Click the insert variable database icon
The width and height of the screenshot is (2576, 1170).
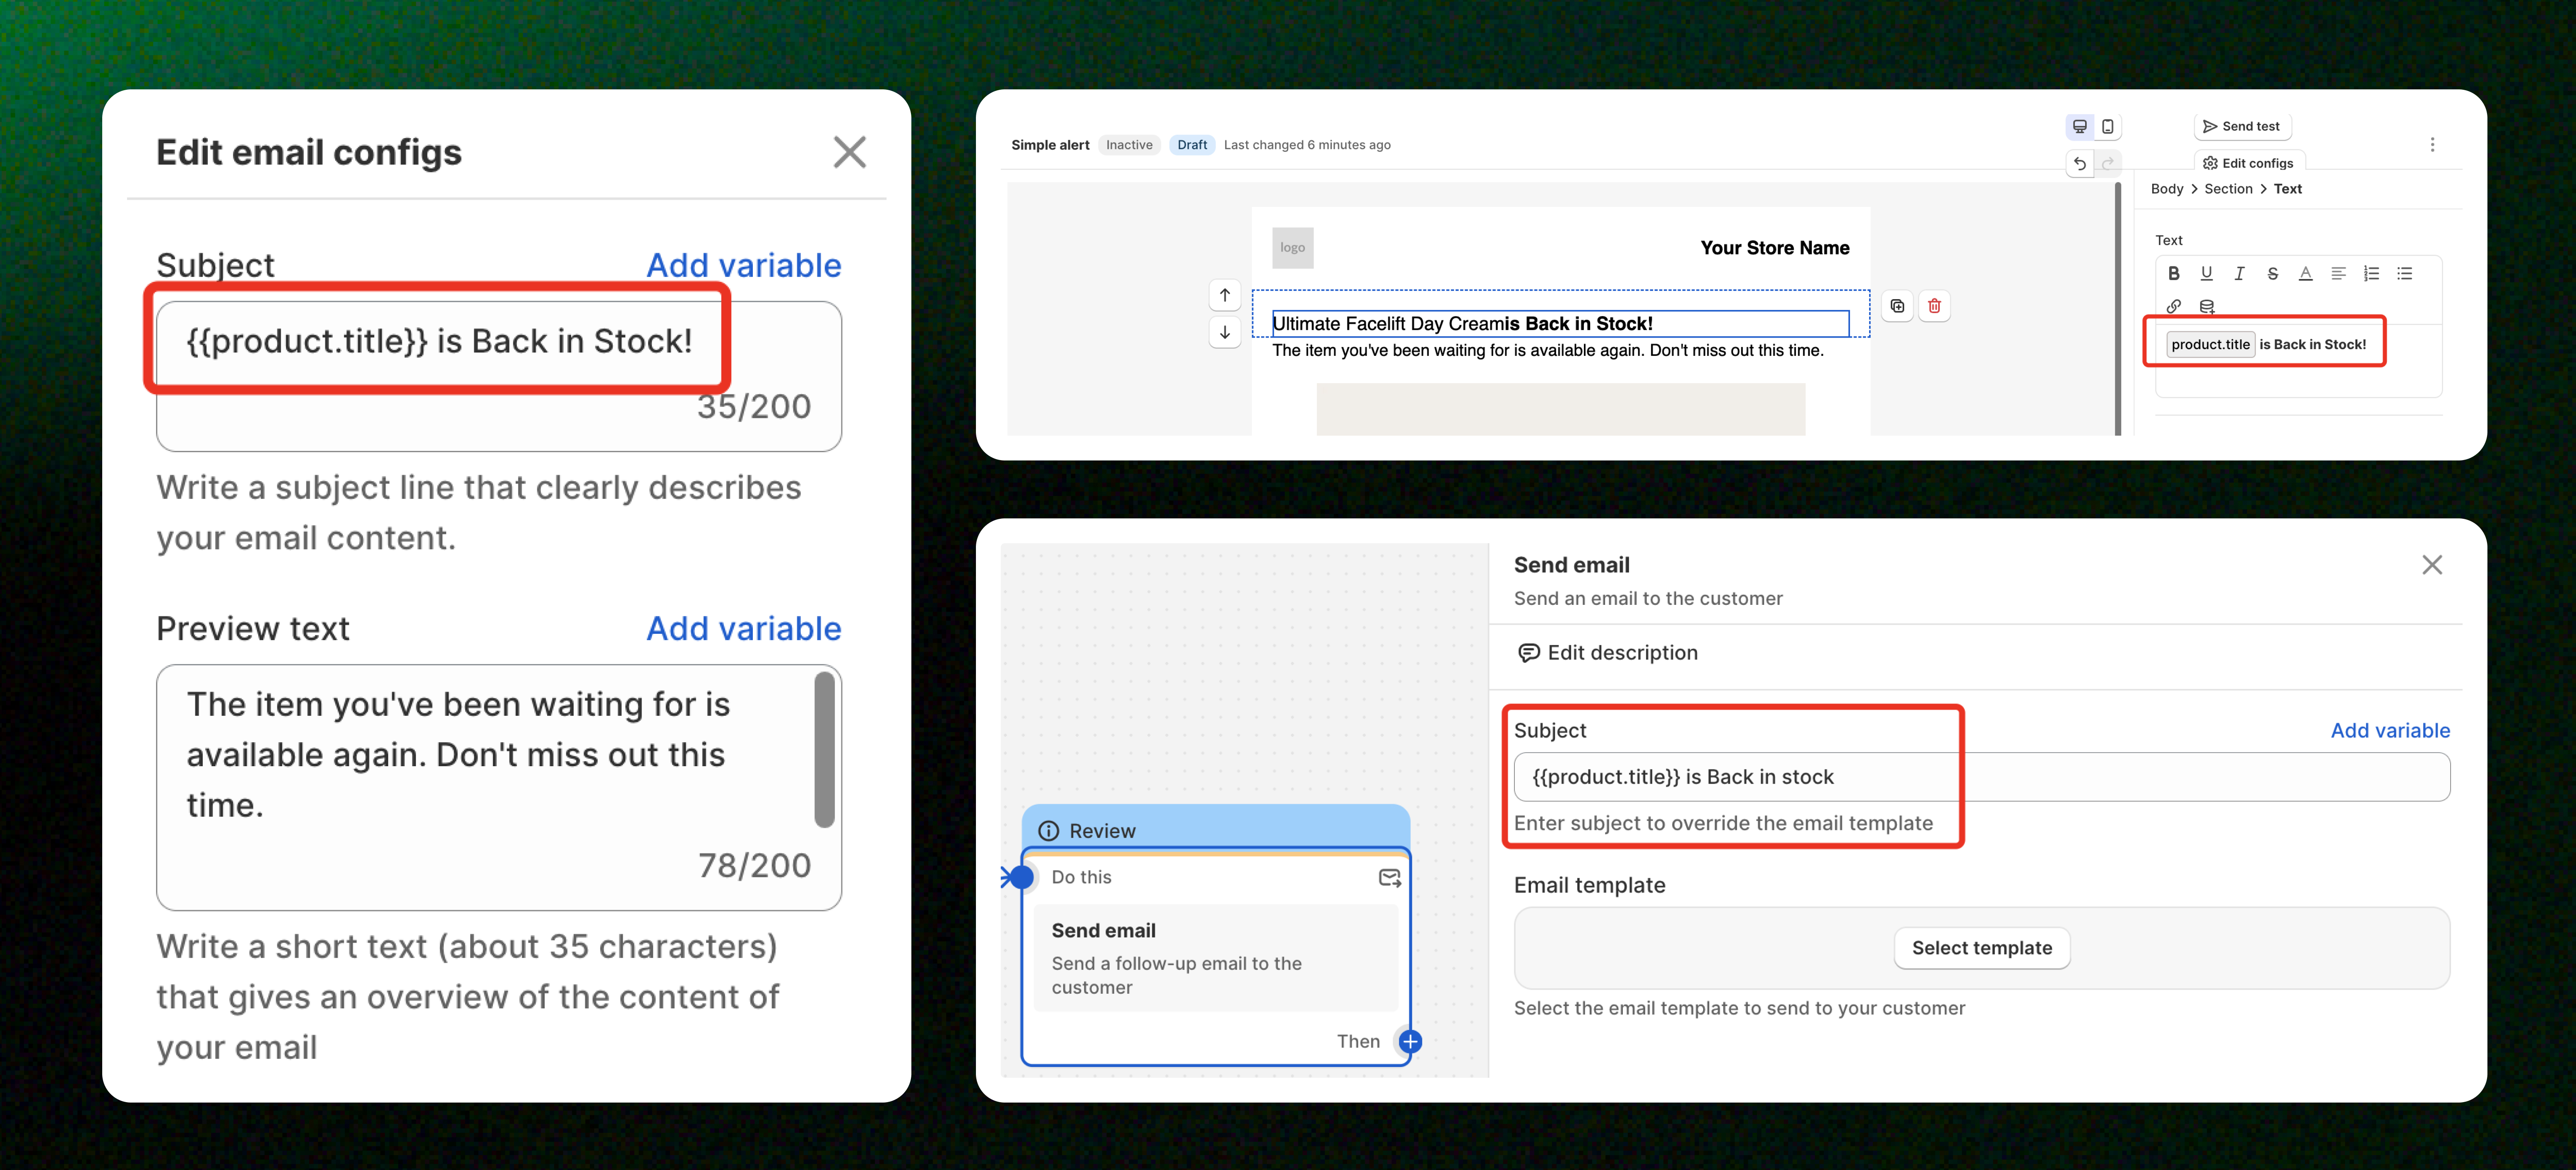(2206, 306)
